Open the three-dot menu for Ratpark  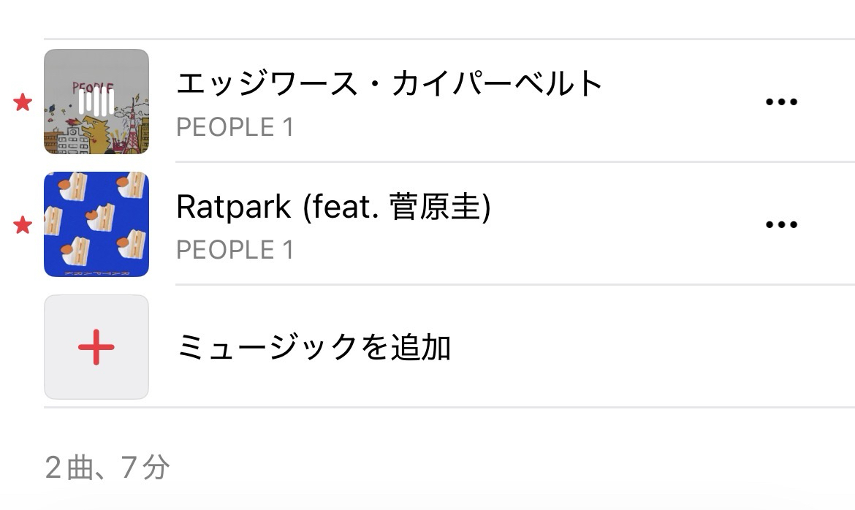coord(780,225)
